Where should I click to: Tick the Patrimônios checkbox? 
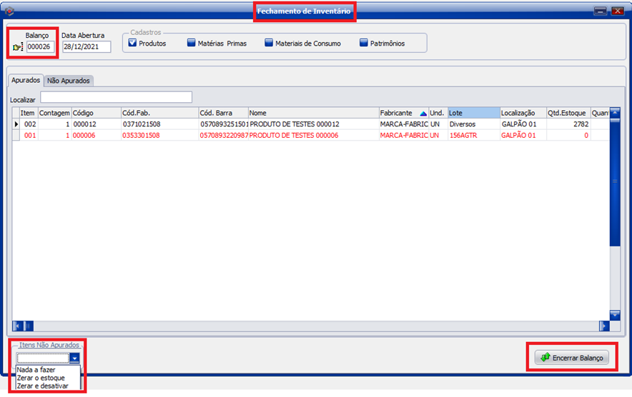[x=364, y=43]
